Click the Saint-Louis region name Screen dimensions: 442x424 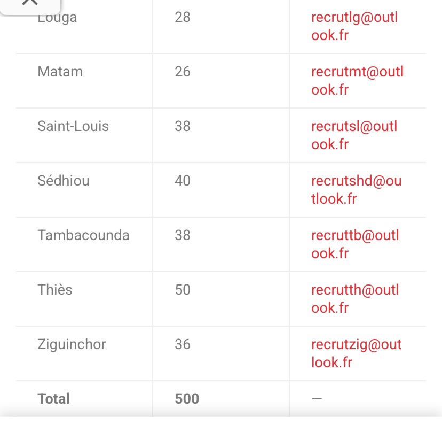73,126
